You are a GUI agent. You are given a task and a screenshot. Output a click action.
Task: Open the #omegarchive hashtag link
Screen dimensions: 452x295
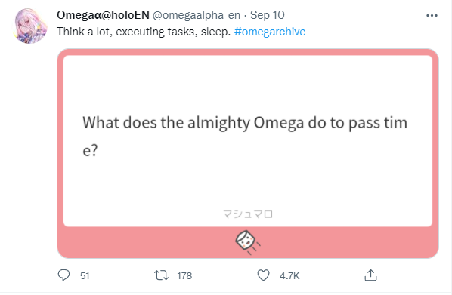(x=270, y=32)
